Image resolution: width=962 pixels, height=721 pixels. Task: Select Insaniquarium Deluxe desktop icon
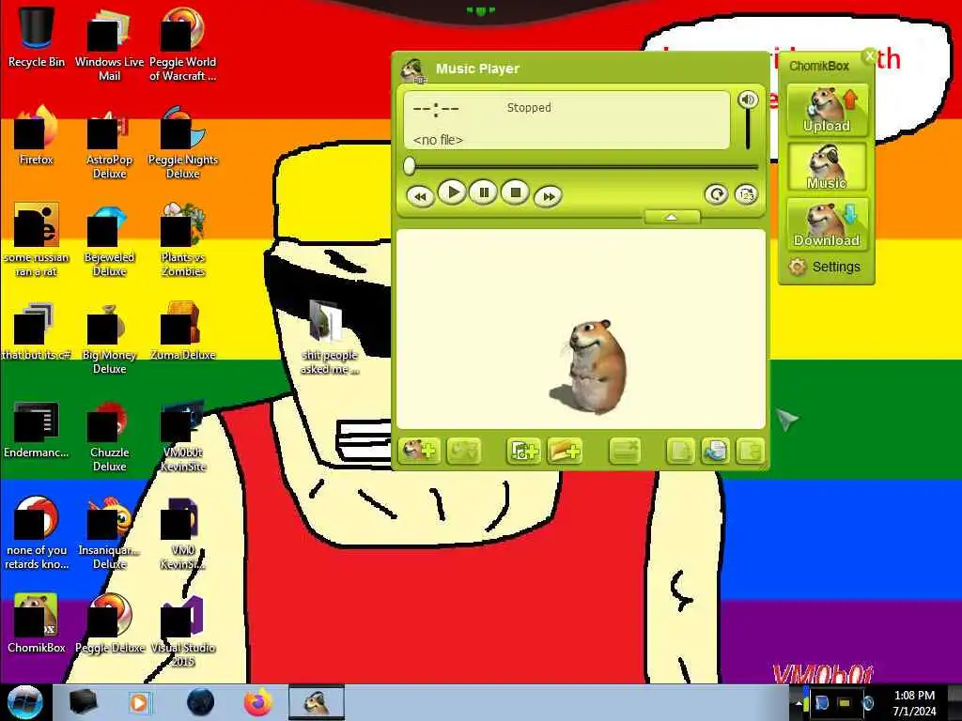[x=109, y=533]
